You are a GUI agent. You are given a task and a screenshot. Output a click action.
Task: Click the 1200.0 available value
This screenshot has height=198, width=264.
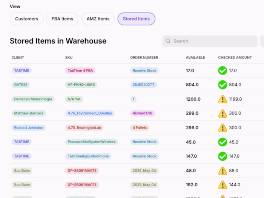pos(193,99)
